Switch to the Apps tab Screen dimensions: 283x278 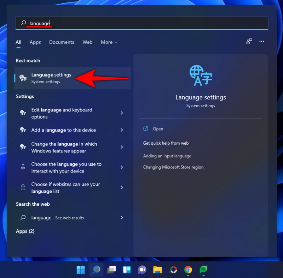35,42
